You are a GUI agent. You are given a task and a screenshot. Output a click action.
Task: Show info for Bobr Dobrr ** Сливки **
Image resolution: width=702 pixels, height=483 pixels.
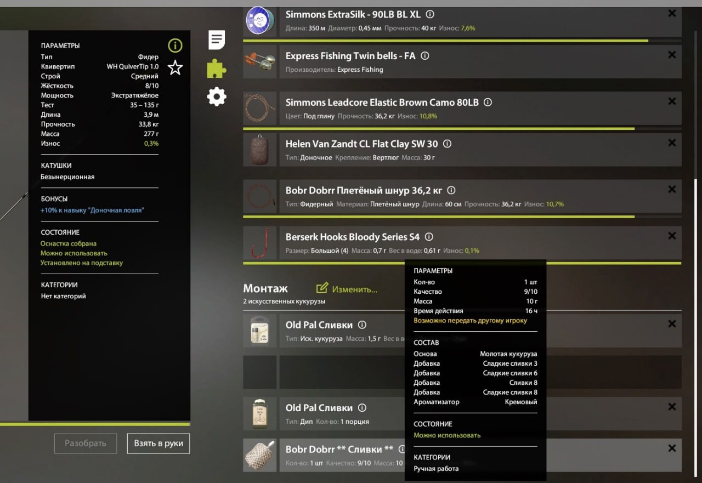tap(403, 450)
